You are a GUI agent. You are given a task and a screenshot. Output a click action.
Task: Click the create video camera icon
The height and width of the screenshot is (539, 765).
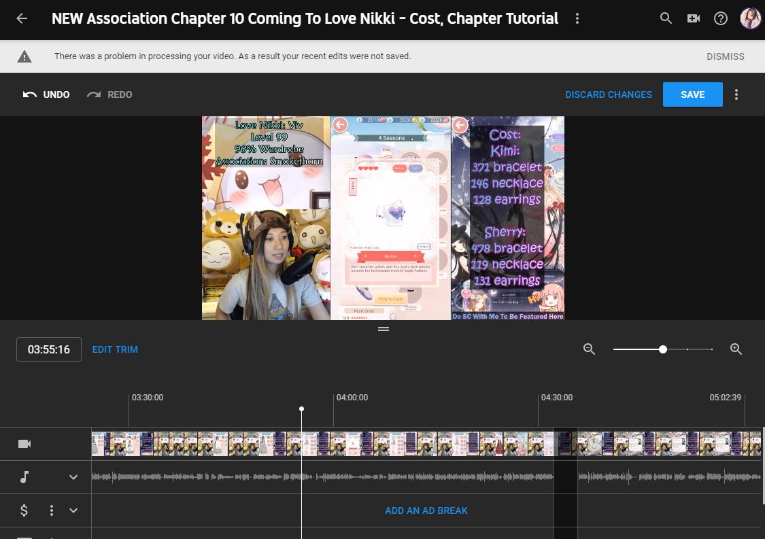[694, 18]
